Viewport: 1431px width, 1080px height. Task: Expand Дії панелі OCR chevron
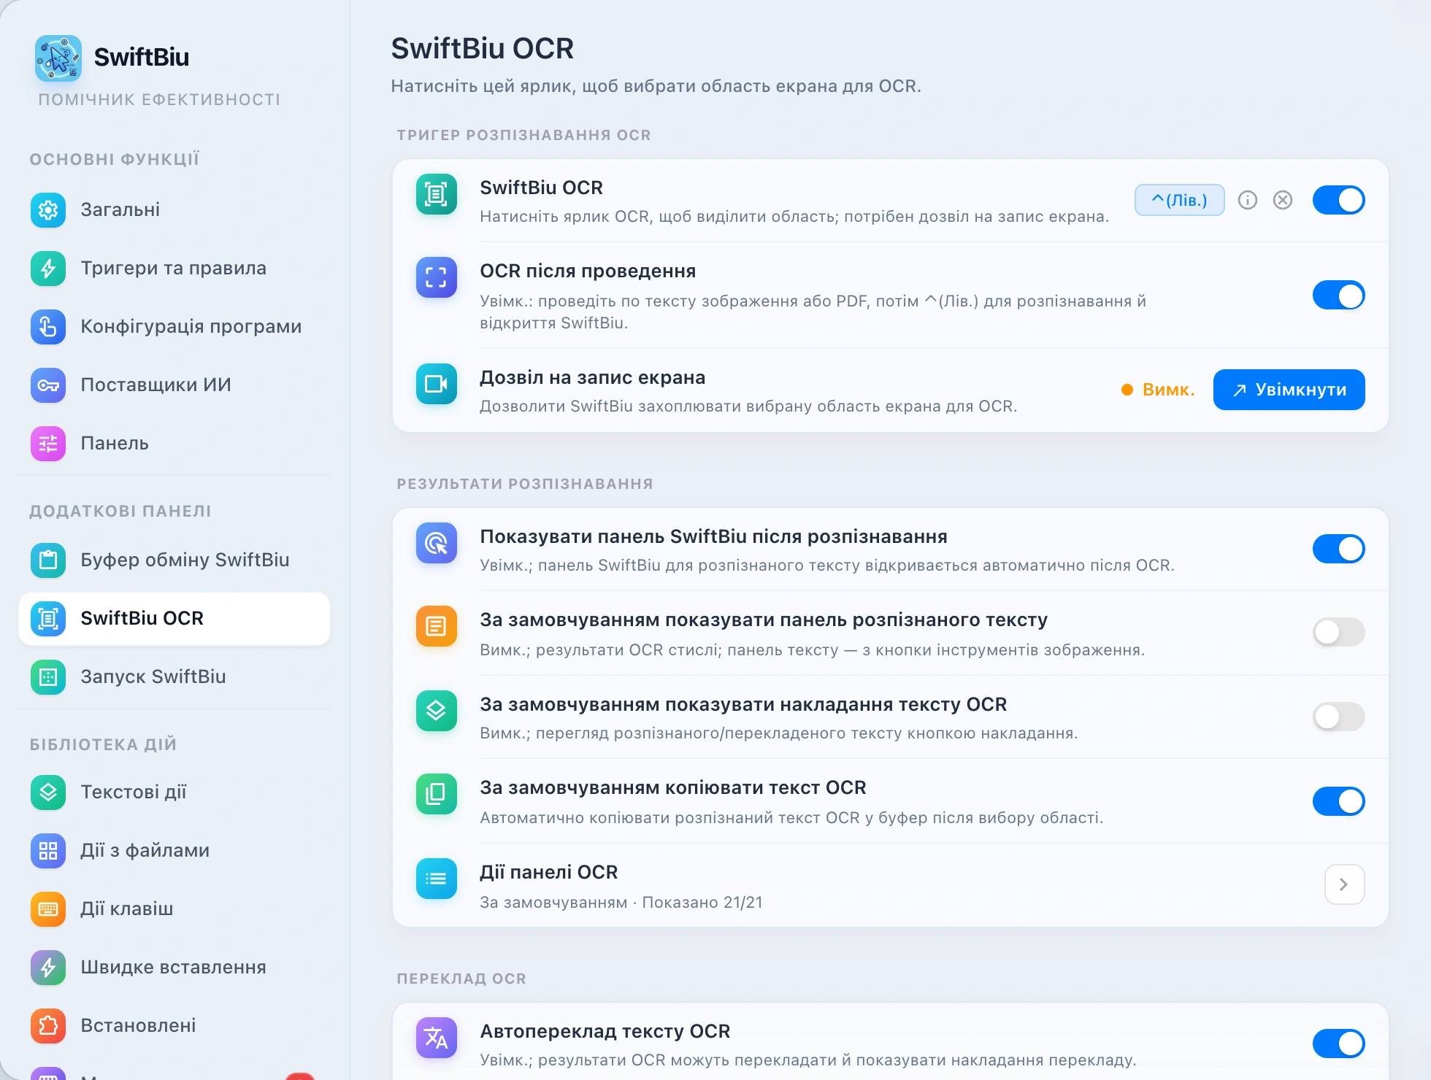tap(1344, 884)
